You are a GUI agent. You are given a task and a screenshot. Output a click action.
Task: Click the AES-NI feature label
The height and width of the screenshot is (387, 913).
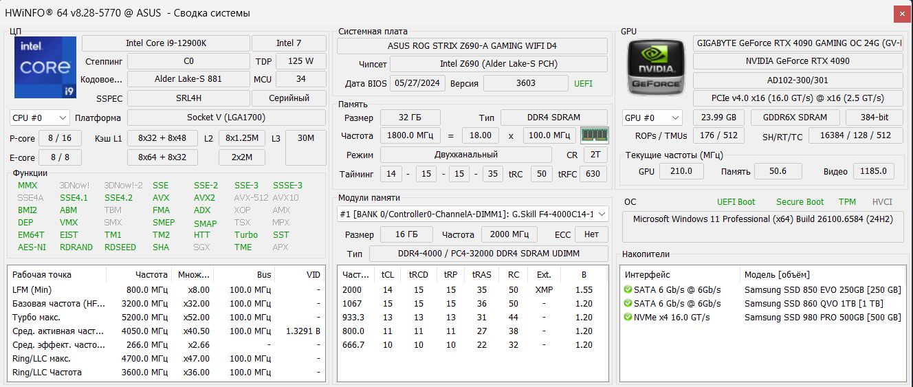pyautogui.click(x=32, y=247)
